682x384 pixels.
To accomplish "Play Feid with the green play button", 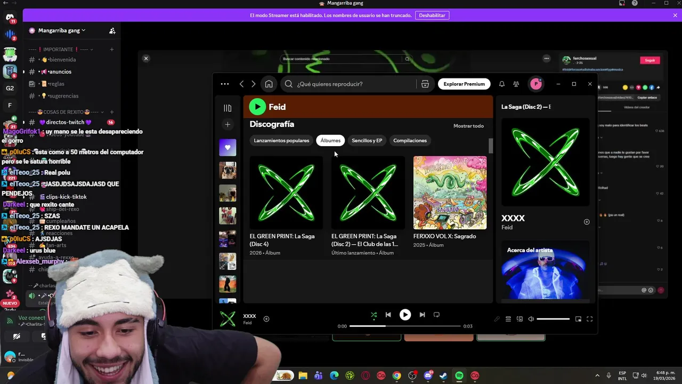I will (x=257, y=107).
